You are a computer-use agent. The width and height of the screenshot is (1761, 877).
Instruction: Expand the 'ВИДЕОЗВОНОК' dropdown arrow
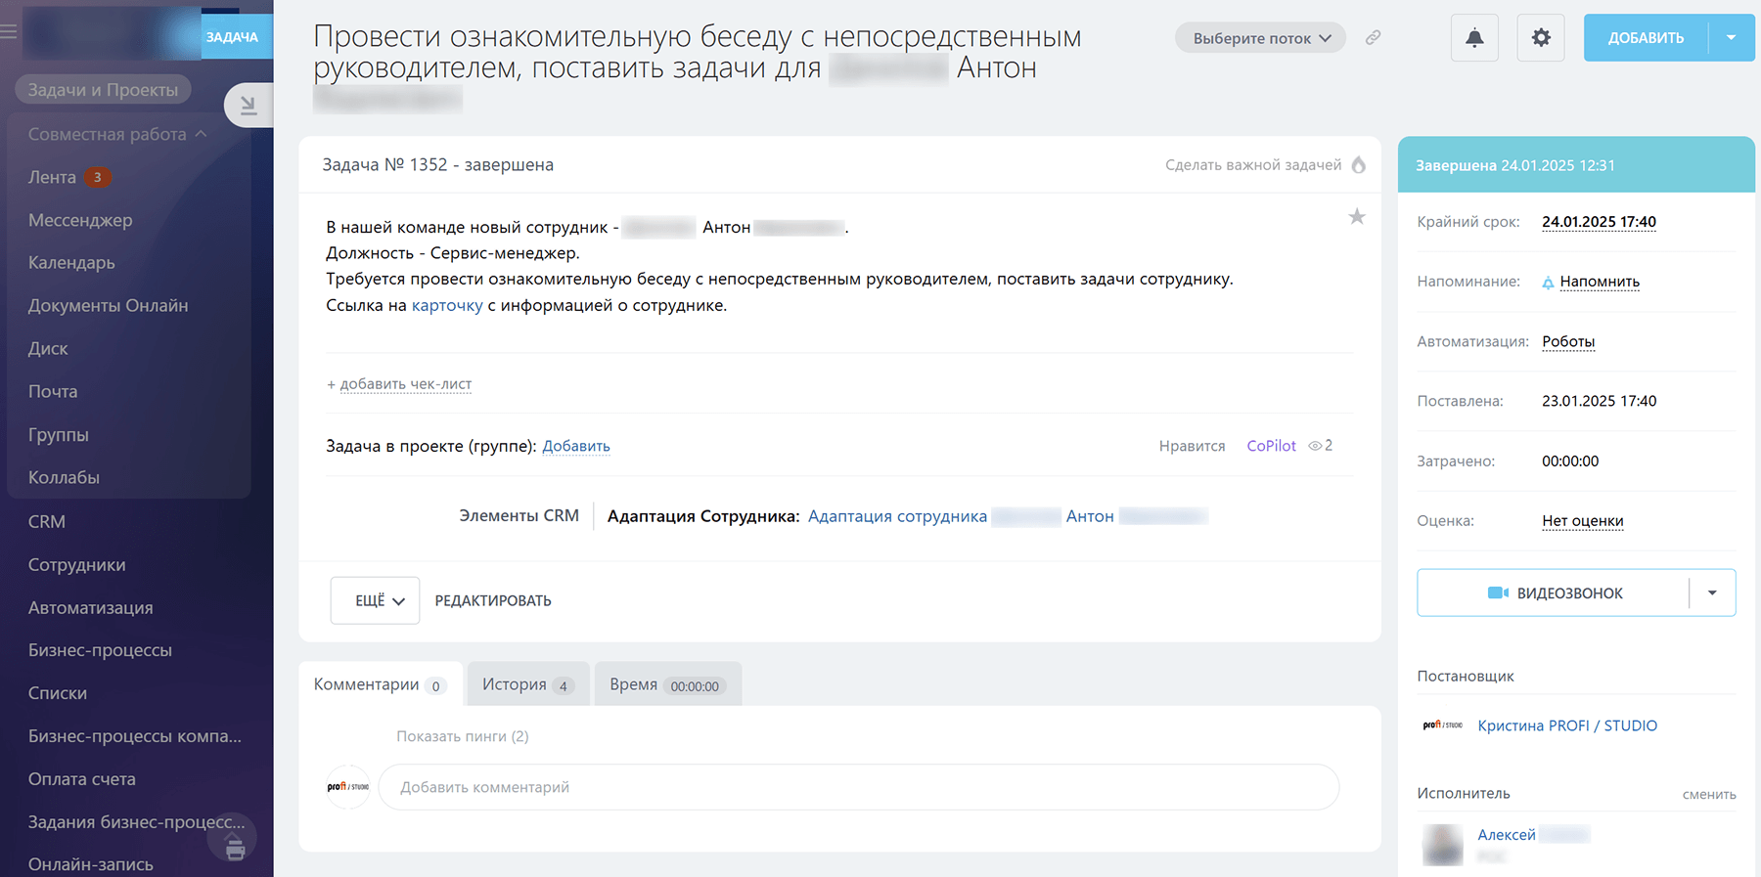1712,593
